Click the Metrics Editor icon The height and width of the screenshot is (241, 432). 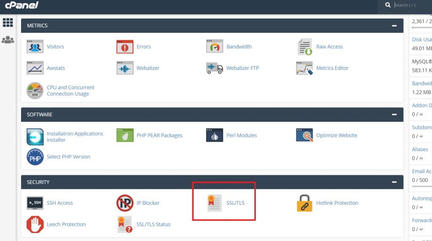[305, 68]
